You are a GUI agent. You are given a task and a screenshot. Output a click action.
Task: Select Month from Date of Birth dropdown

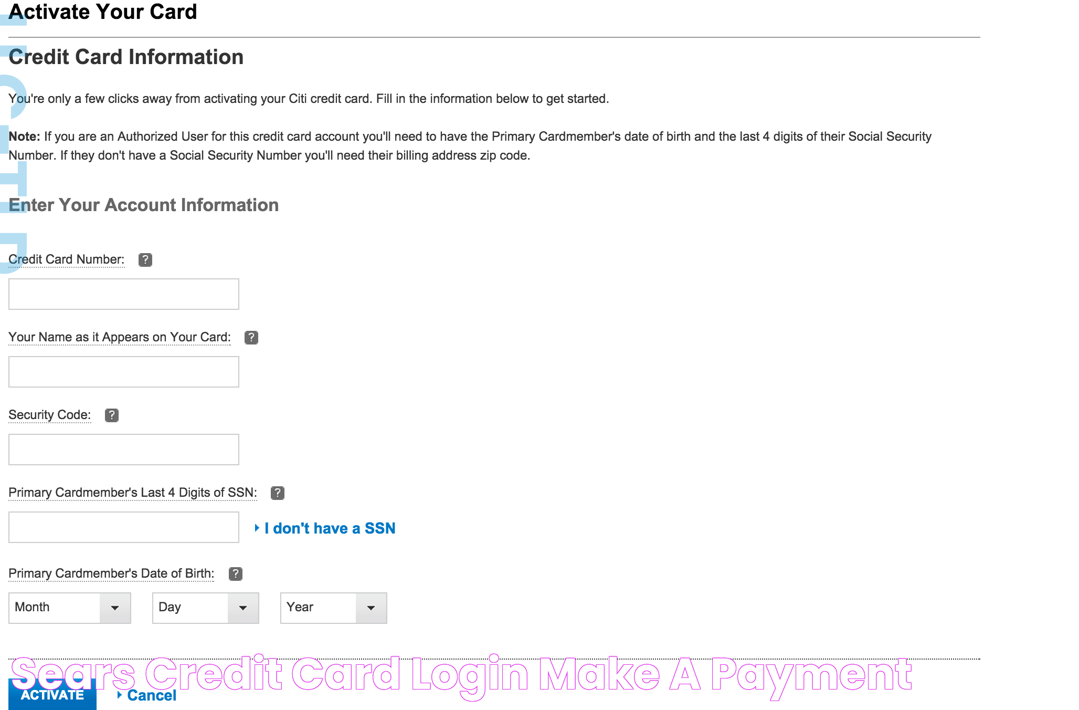pyautogui.click(x=68, y=607)
